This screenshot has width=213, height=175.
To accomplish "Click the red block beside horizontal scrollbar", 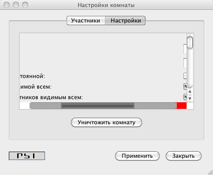I will coord(182,106).
